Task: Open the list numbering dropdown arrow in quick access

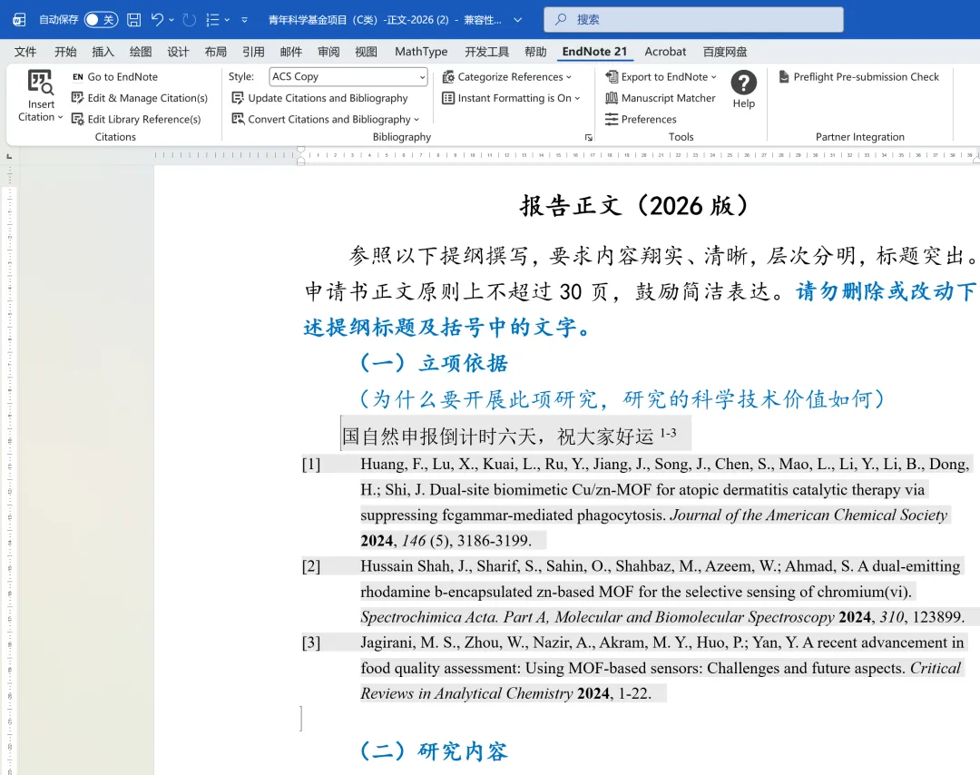Action: click(227, 20)
